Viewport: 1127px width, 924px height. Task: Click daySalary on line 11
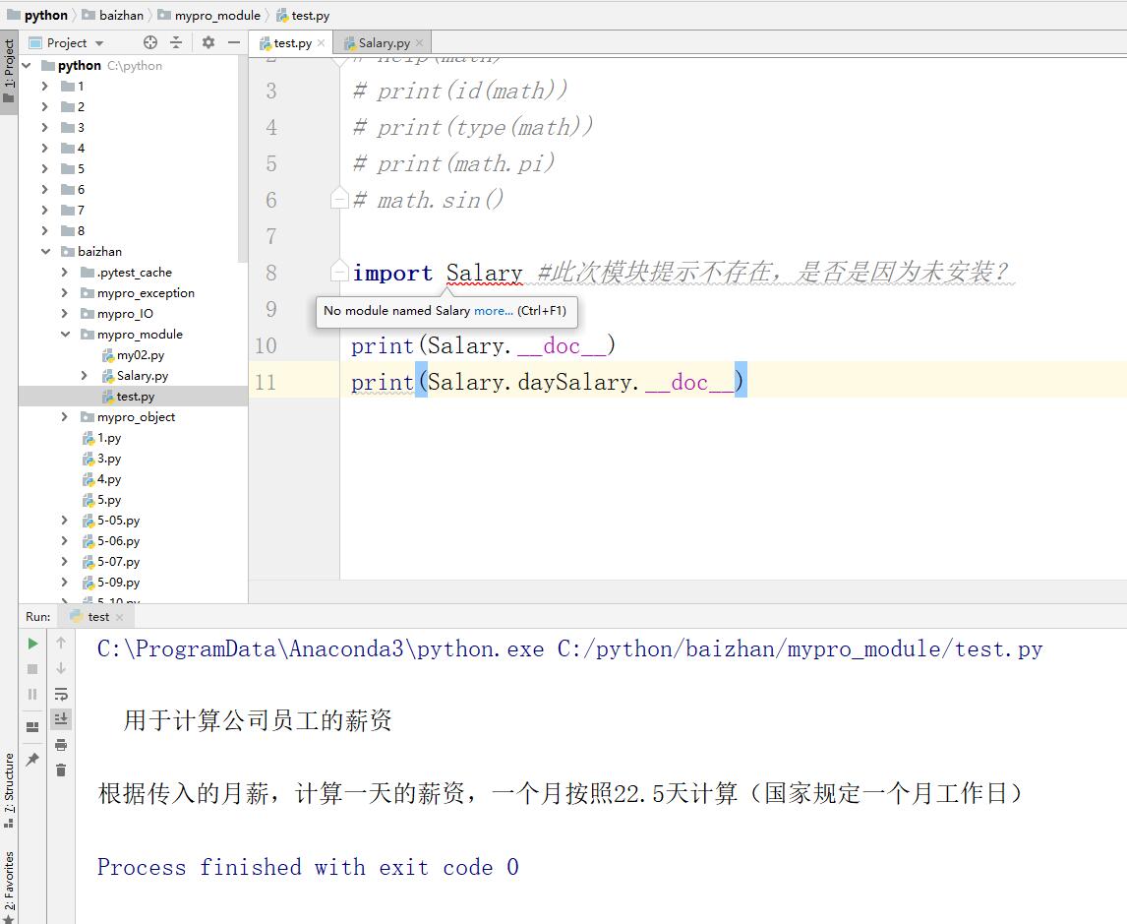[x=575, y=383]
